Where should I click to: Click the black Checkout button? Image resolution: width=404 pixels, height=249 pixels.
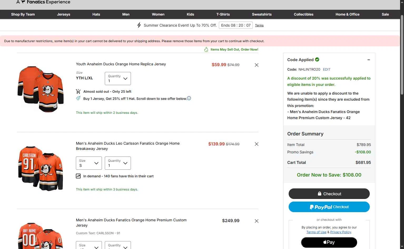coord(329,194)
